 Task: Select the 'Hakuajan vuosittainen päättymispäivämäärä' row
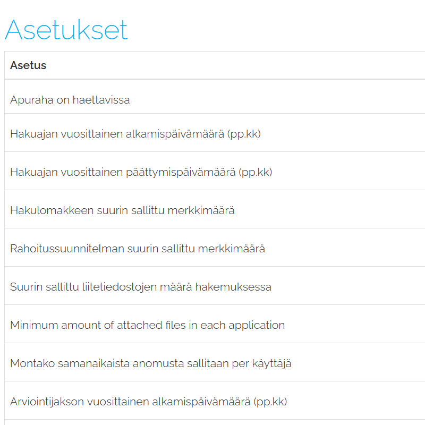tap(141, 172)
